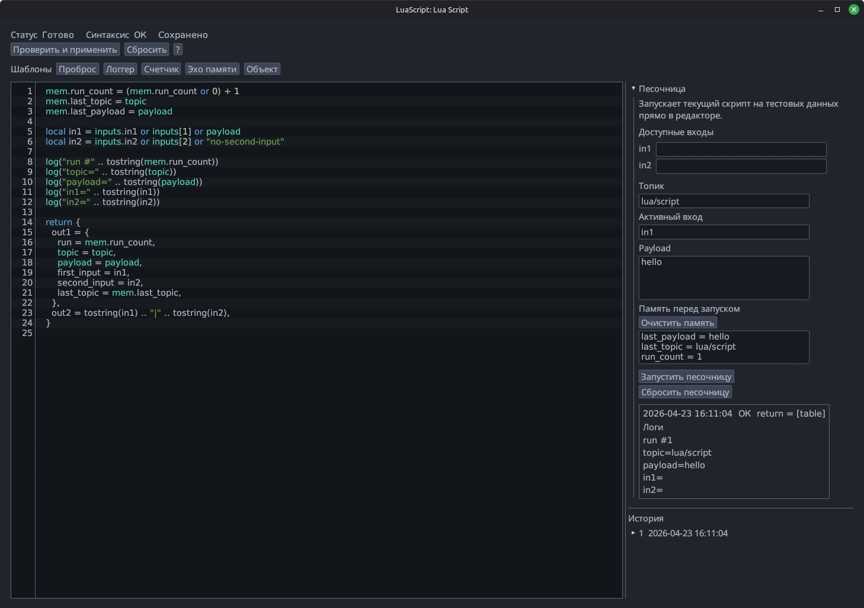Image resolution: width=864 pixels, height=608 pixels.
Task: Click the 'Активный вход' field
Action: pyautogui.click(x=724, y=232)
